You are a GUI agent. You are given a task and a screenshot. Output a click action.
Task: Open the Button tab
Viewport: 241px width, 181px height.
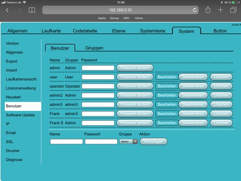(x=220, y=31)
